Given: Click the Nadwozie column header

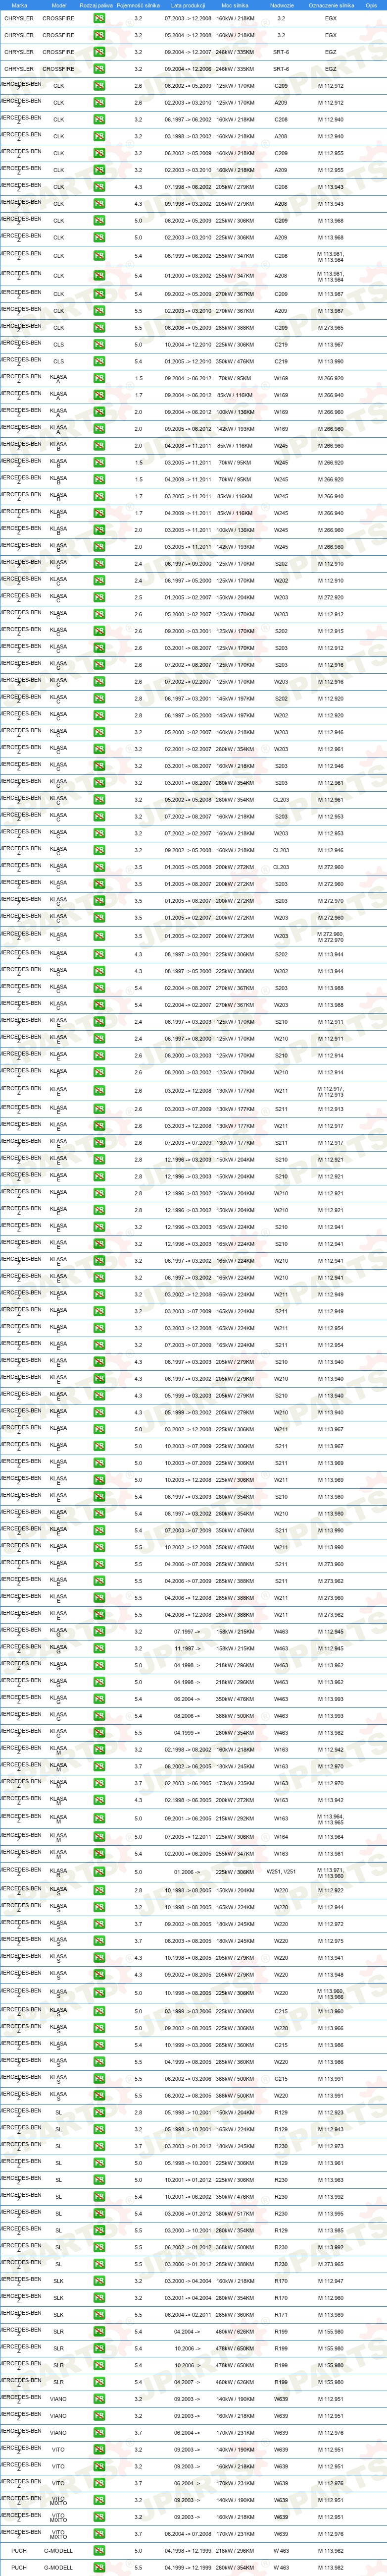Looking at the screenshot, I should click(x=281, y=5).
